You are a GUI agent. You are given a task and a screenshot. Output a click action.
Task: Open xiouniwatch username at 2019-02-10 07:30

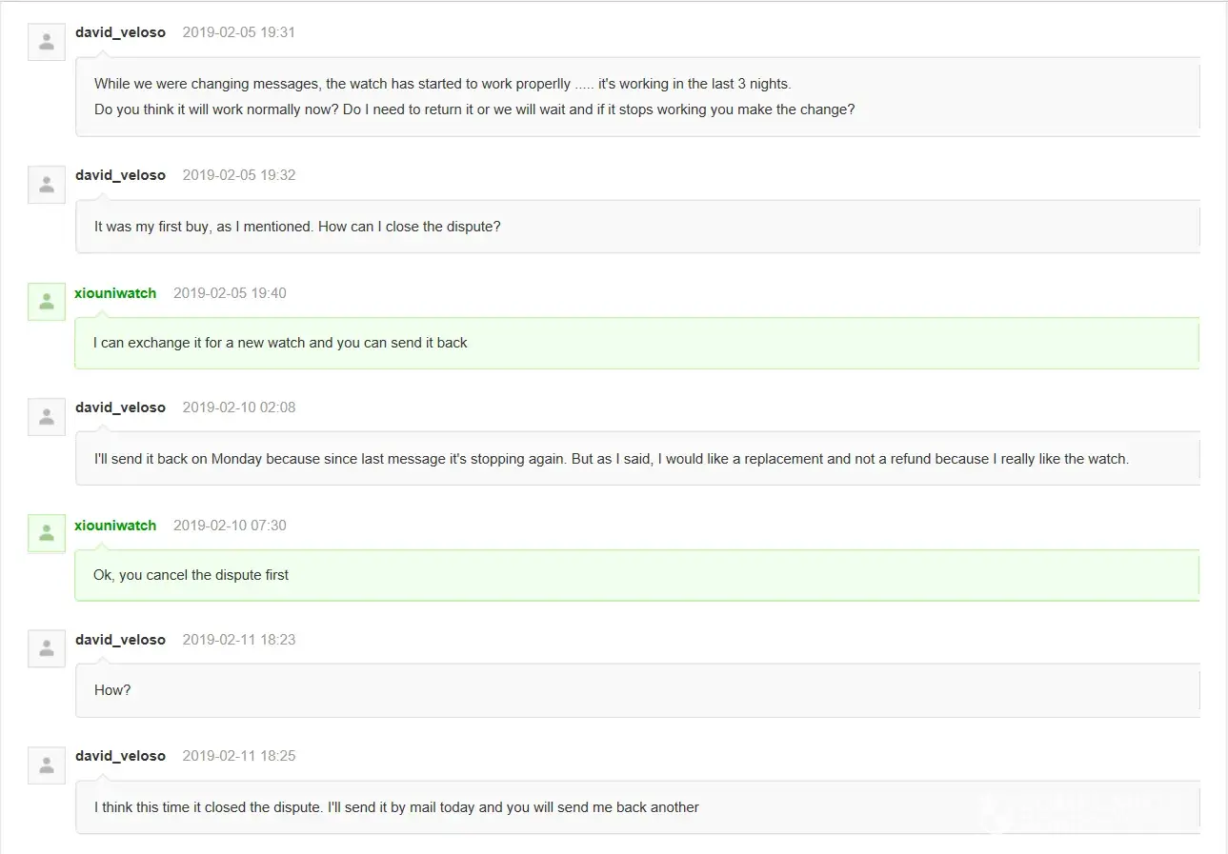click(115, 526)
